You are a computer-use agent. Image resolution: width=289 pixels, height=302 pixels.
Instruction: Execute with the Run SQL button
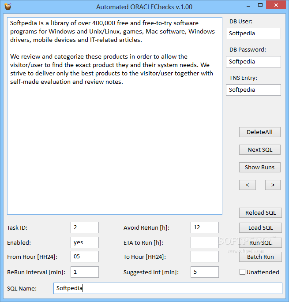click(x=260, y=242)
